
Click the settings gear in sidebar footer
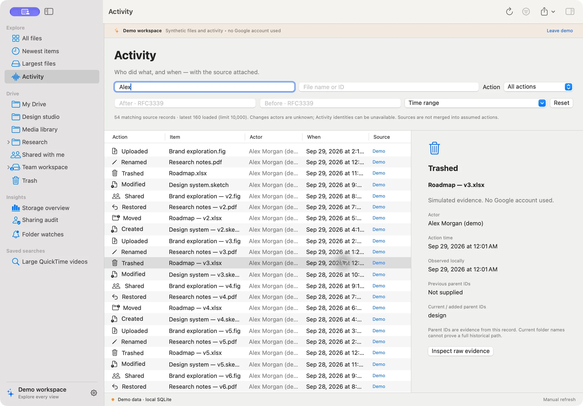(94, 393)
